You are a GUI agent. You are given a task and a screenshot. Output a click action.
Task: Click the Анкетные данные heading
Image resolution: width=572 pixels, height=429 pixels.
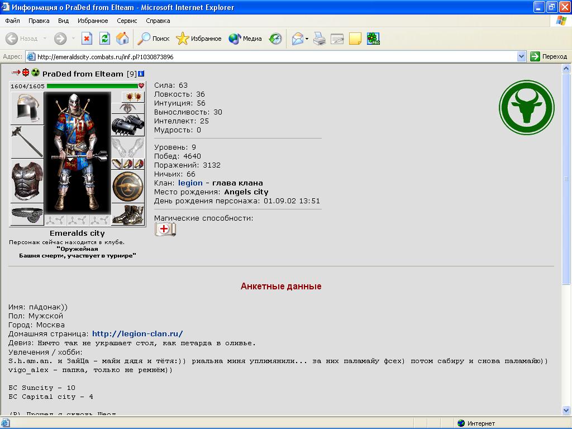point(281,287)
